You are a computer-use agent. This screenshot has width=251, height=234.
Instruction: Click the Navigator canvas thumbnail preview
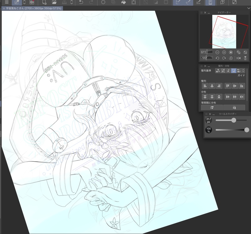(224, 31)
